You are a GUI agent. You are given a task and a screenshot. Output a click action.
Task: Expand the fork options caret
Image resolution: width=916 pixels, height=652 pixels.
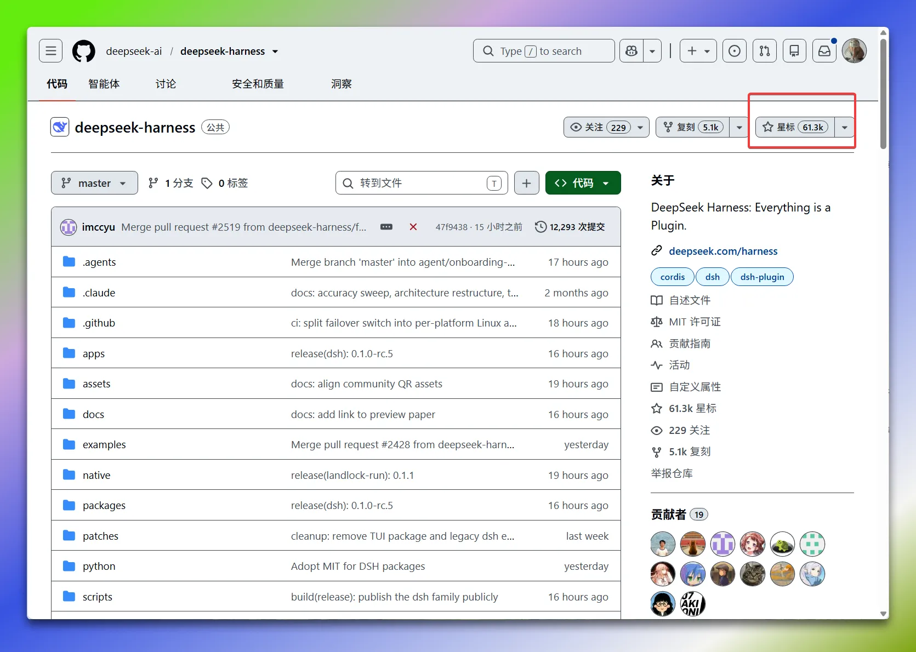pos(739,127)
